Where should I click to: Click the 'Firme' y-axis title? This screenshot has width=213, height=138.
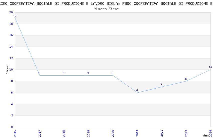(x=7, y=70)
